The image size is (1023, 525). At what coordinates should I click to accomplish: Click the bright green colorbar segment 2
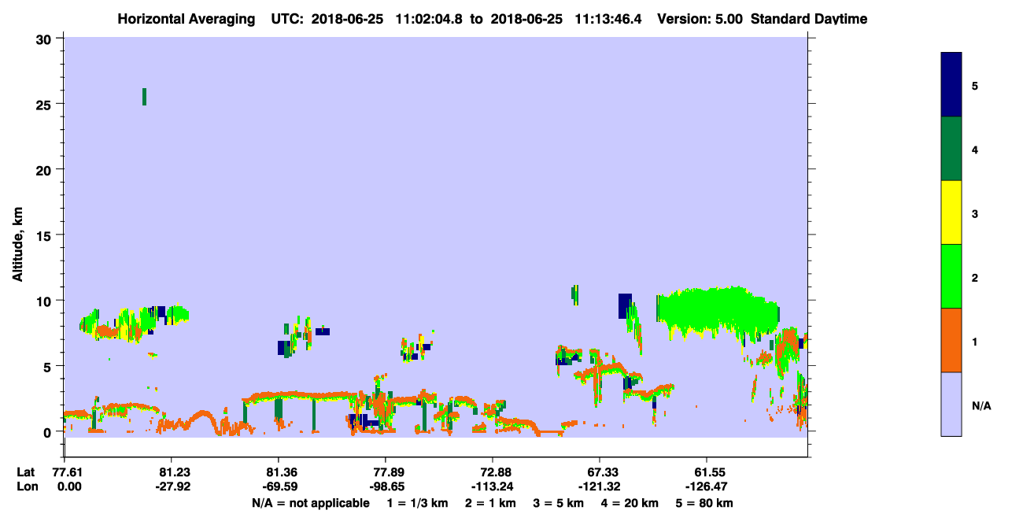pyautogui.click(x=951, y=276)
